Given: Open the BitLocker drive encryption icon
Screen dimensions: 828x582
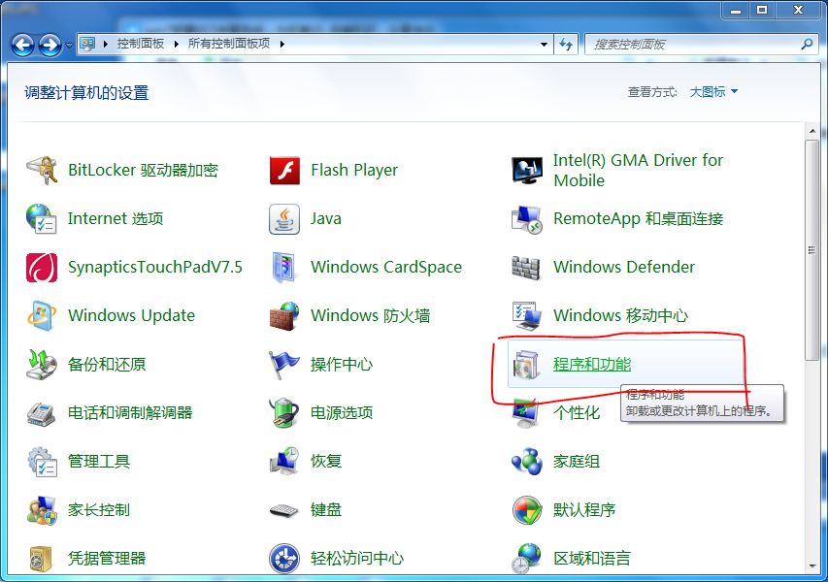Looking at the screenshot, I should 41,170.
